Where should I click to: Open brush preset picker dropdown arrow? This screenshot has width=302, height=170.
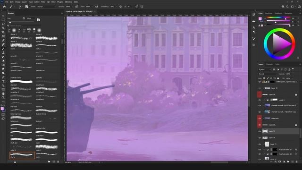pos(23,7)
